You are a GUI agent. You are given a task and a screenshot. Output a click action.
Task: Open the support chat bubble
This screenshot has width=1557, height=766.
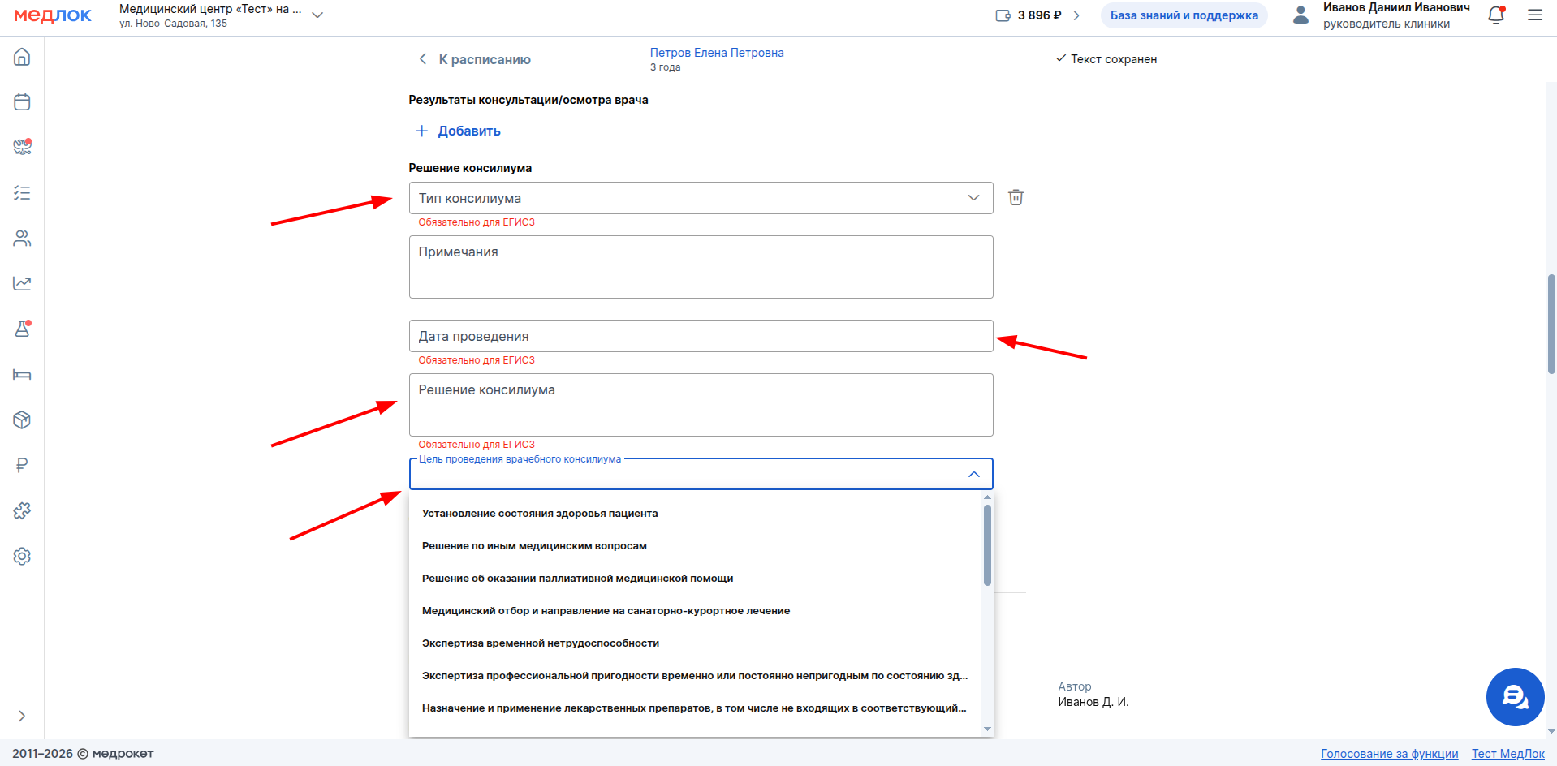tap(1515, 697)
